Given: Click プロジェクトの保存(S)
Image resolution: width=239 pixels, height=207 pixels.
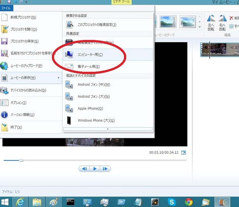Looking at the screenshot, I should 31,41.
